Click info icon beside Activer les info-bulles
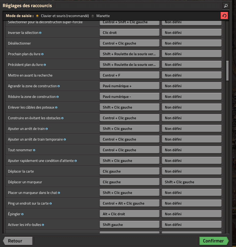 43,225
